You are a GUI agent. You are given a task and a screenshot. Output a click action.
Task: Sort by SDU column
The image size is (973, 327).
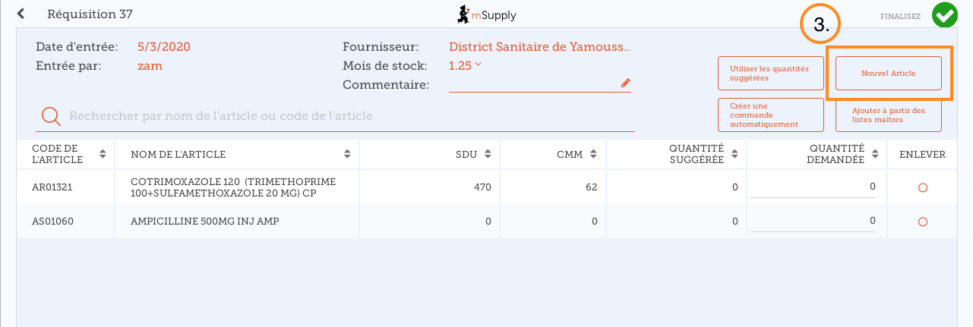488,154
